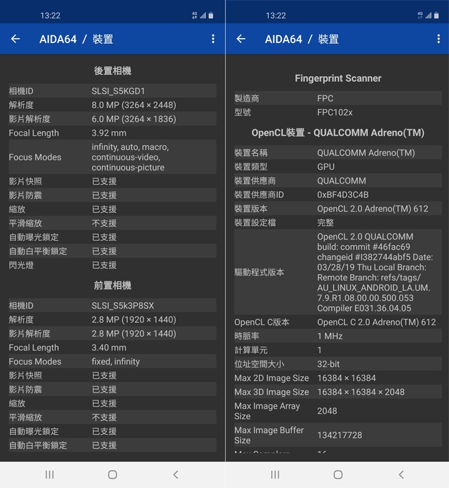Image resolution: width=449 pixels, height=488 pixels.
Task: Select 裝置設定檔 value 完整
Action: pos(326,223)
